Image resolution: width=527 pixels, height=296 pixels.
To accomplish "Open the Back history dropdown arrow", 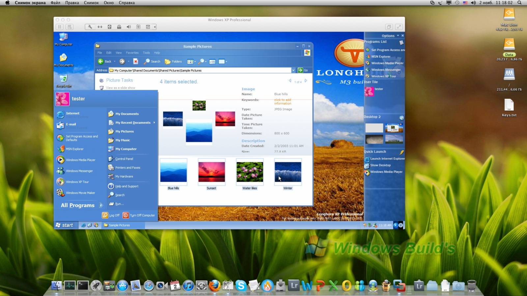I will [115, 62].
